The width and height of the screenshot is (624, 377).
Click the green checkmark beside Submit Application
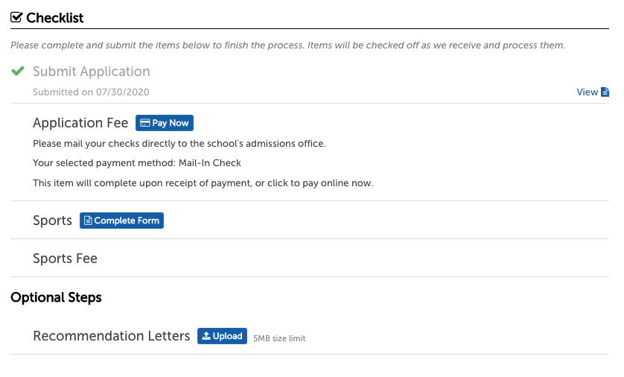(18, 71)
